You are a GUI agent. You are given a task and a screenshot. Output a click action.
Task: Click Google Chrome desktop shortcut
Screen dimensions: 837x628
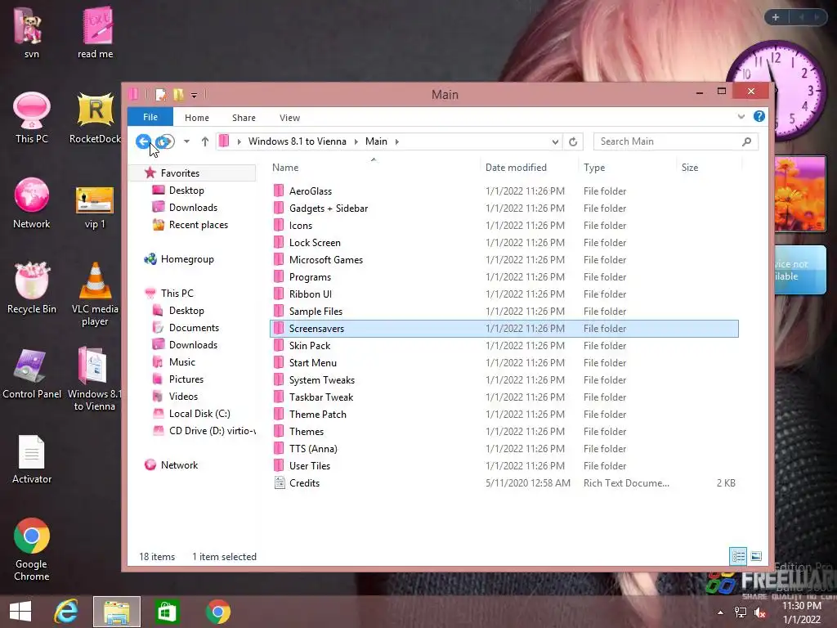32,549
